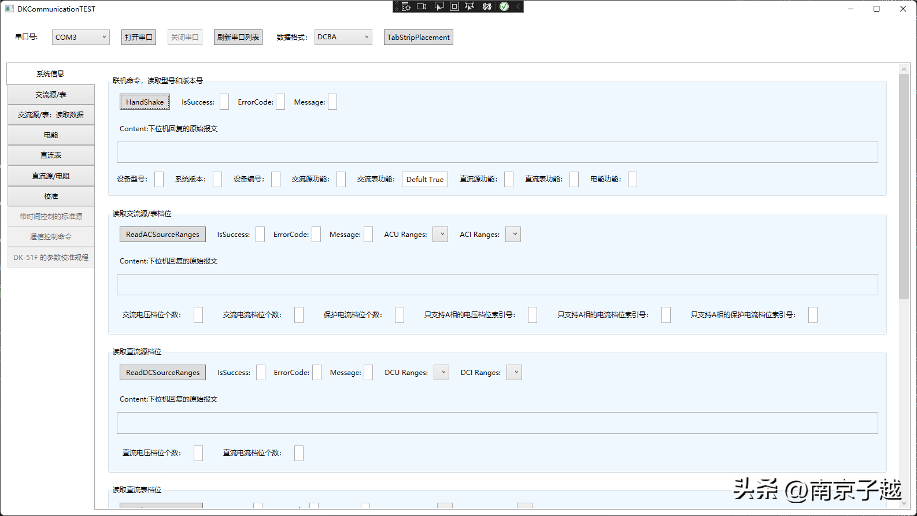
Task: Focus the ErrorCode field in HandShake row
Action: (280, 102)
